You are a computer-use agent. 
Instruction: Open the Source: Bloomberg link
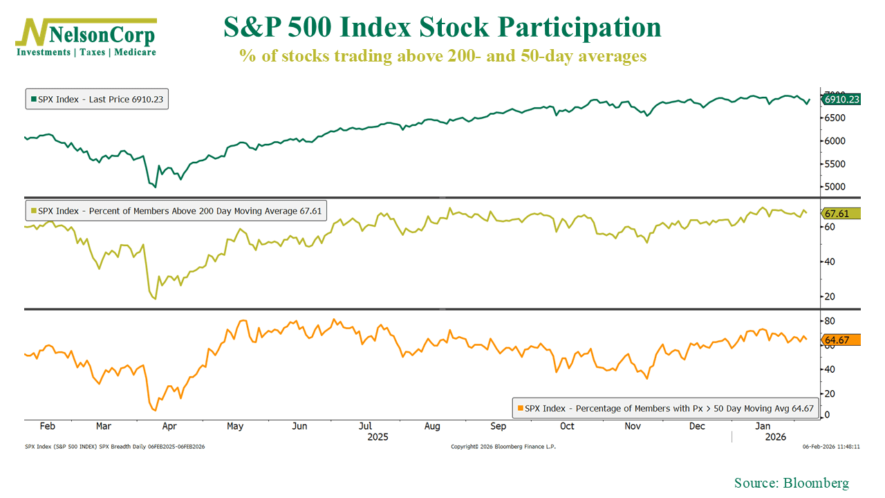[791, 483]
